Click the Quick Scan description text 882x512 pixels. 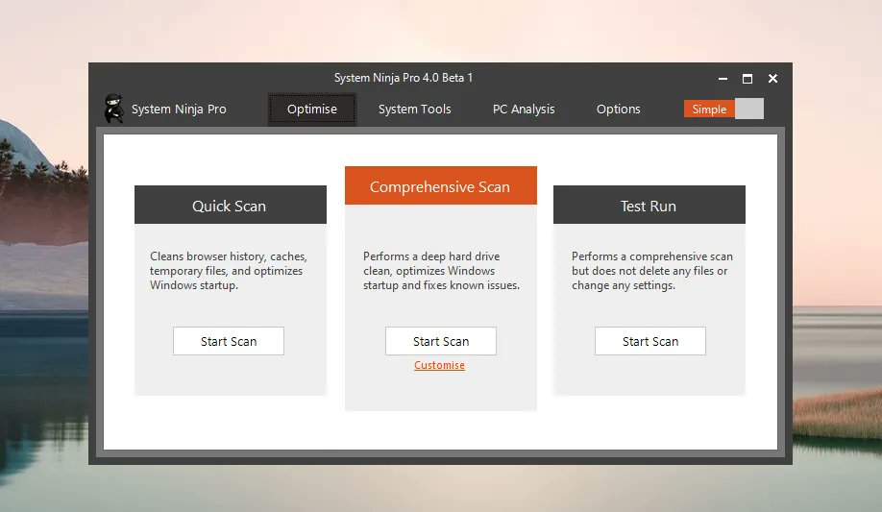click(229, 271)
